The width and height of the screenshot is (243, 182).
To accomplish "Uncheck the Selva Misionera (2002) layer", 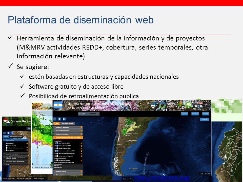I will [57, 143].
